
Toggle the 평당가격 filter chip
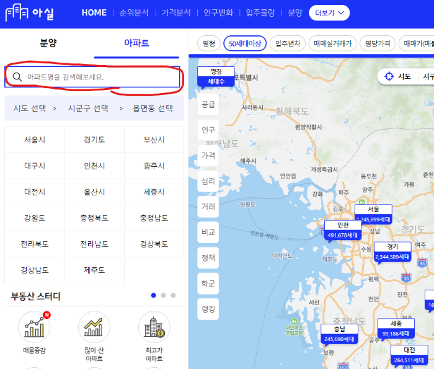point(378,43)
